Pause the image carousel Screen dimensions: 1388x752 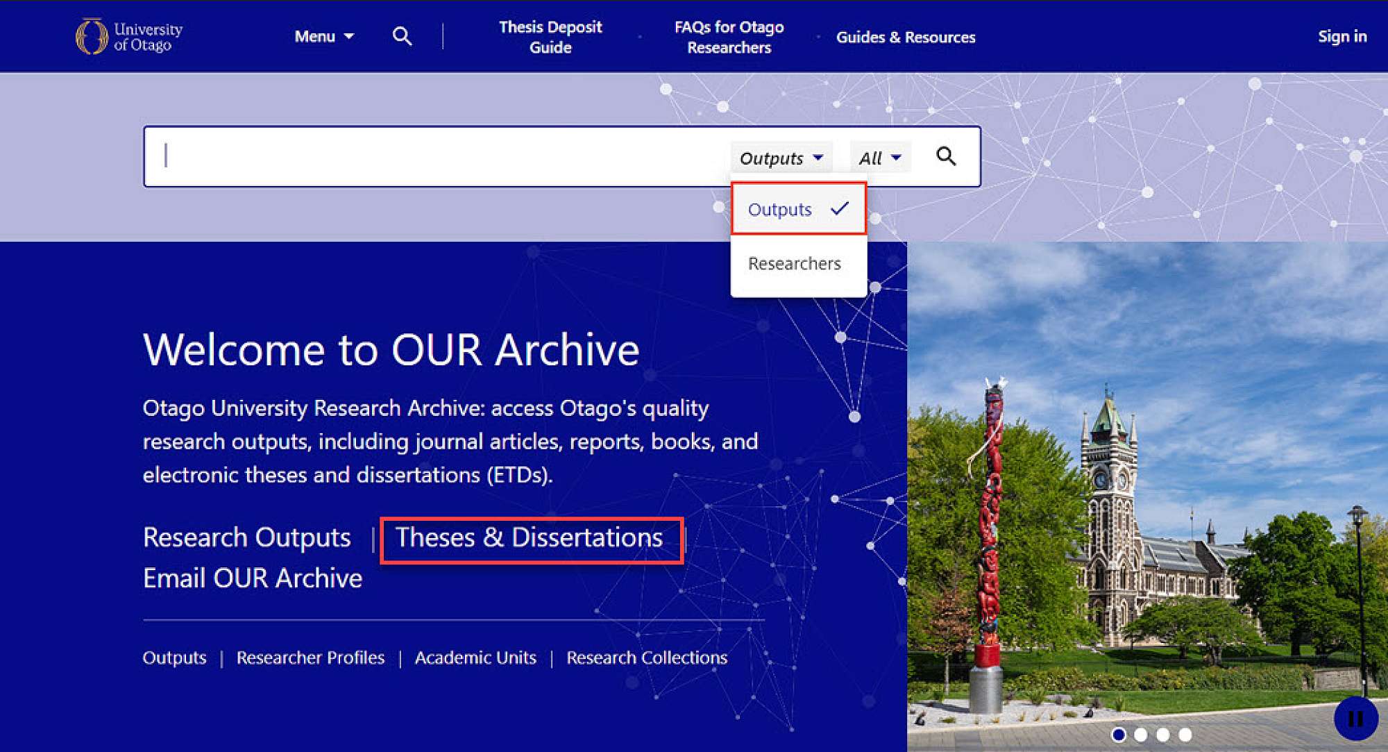pos(1355,719)
